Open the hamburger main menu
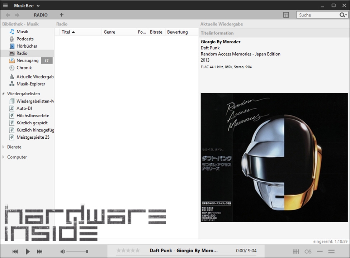This screenshot has width=350, height=258. pyautogui.click(x=5, y=5)
